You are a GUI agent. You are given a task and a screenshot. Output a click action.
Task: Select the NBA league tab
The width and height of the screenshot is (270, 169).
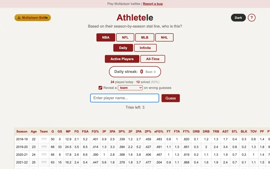point(106,37)
